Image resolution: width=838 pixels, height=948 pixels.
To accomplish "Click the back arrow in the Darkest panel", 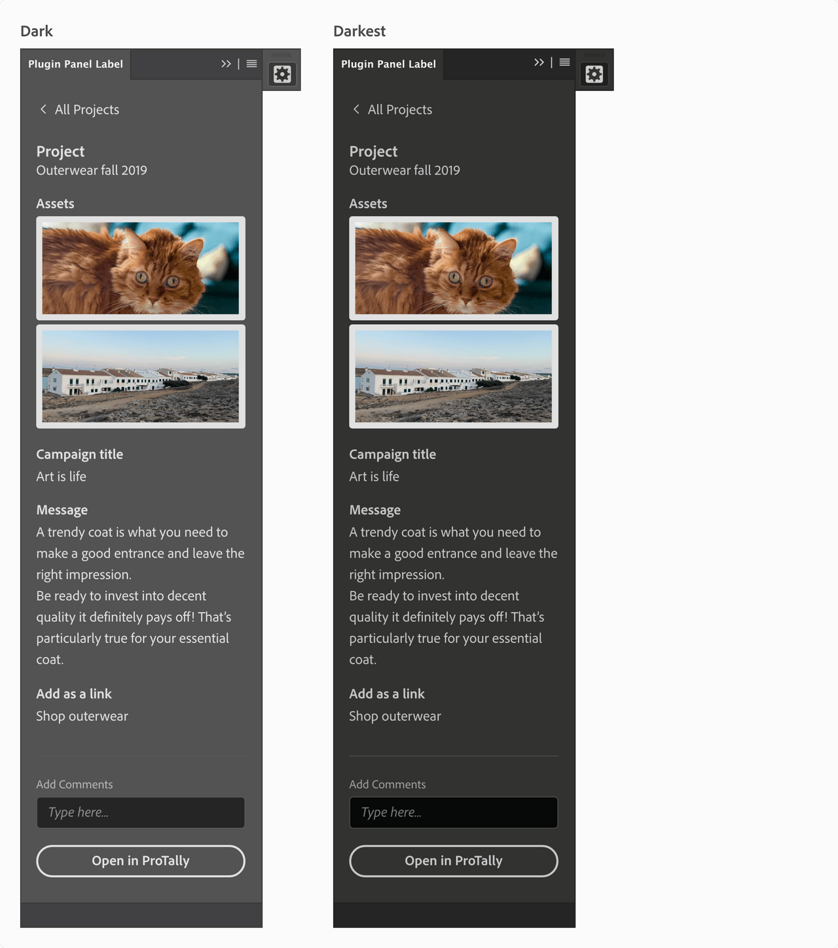I will click(355, 109).
